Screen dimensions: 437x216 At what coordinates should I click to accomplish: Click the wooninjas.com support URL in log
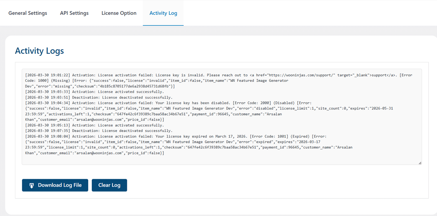click(302, 75)
